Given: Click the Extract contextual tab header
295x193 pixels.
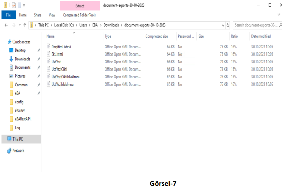Looking at the screenshot, I should click(x=79, y=6).
